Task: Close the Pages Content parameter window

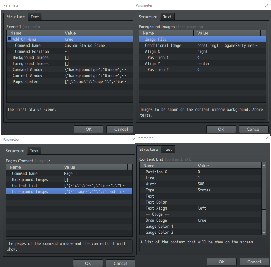Action: pos(133,139)
